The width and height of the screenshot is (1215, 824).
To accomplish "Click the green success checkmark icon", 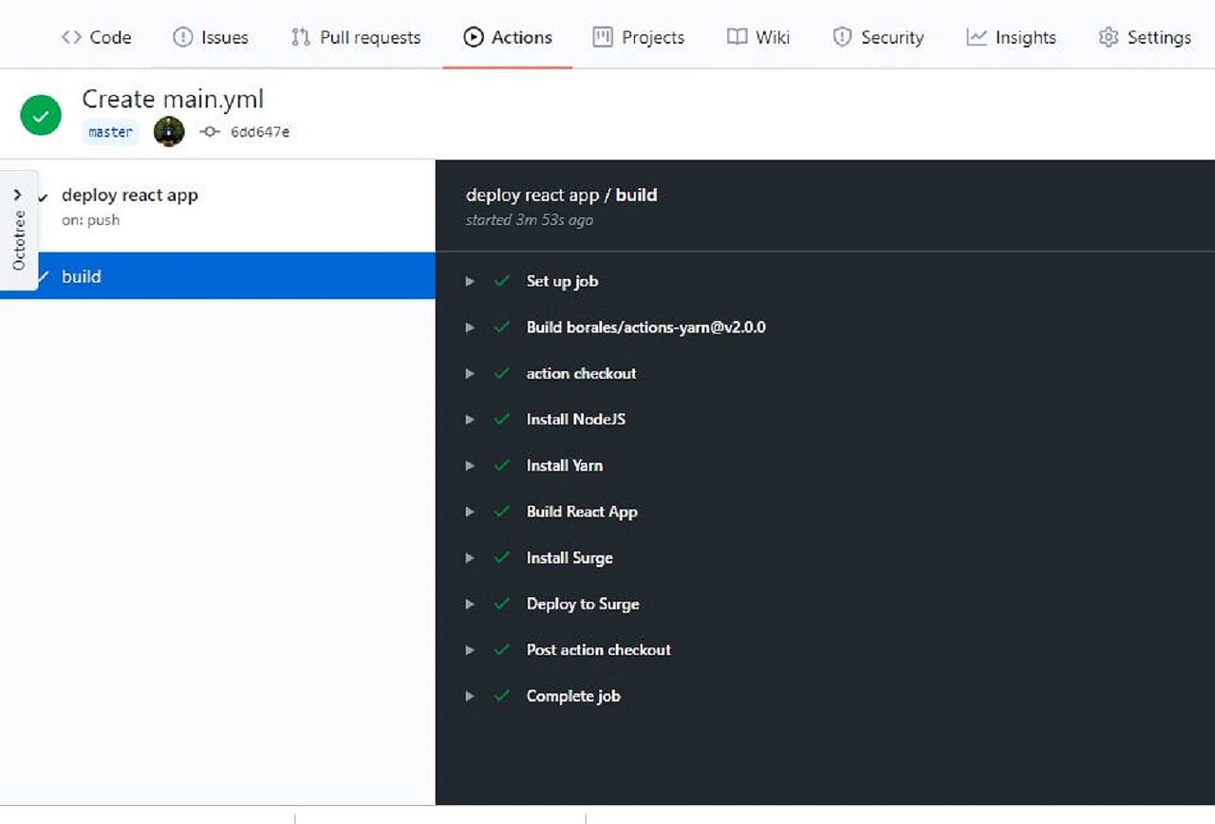I will [x=40, y=115].
